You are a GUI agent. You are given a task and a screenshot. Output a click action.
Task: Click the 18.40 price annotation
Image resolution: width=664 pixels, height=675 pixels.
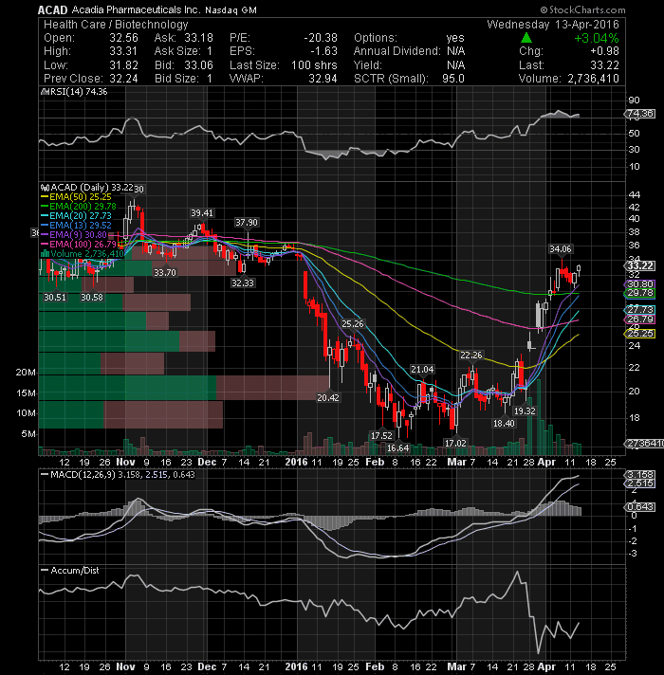(504, 424)
